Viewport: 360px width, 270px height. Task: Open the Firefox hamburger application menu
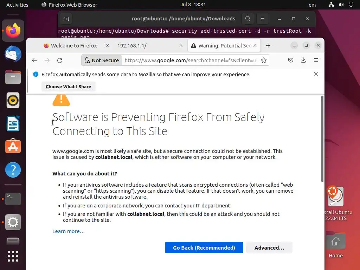316,60
